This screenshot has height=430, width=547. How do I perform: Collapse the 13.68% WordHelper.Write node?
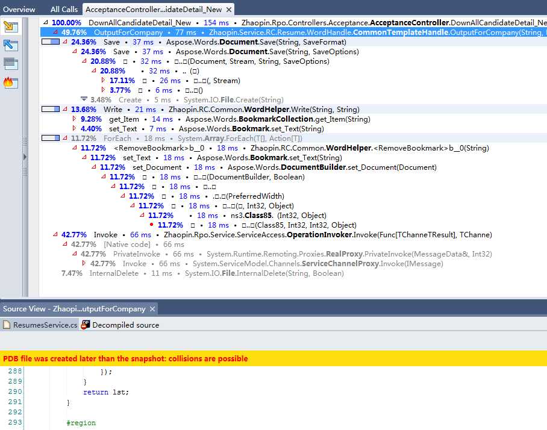pos(65,109)
